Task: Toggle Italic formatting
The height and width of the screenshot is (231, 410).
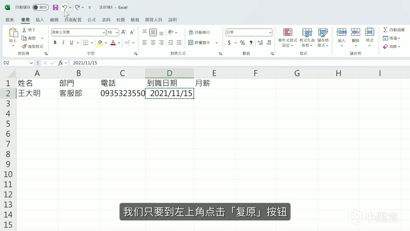Action: click(x=63, y=43)
